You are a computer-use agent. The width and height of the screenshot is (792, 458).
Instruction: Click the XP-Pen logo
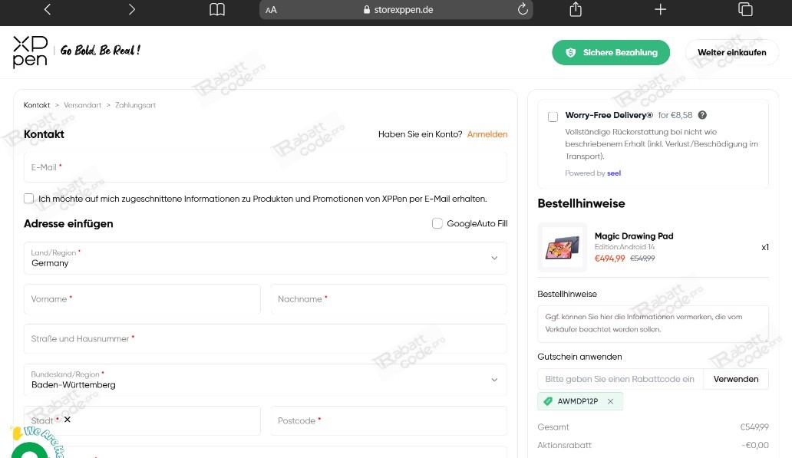pyautogui.click(x=30, y=51)
